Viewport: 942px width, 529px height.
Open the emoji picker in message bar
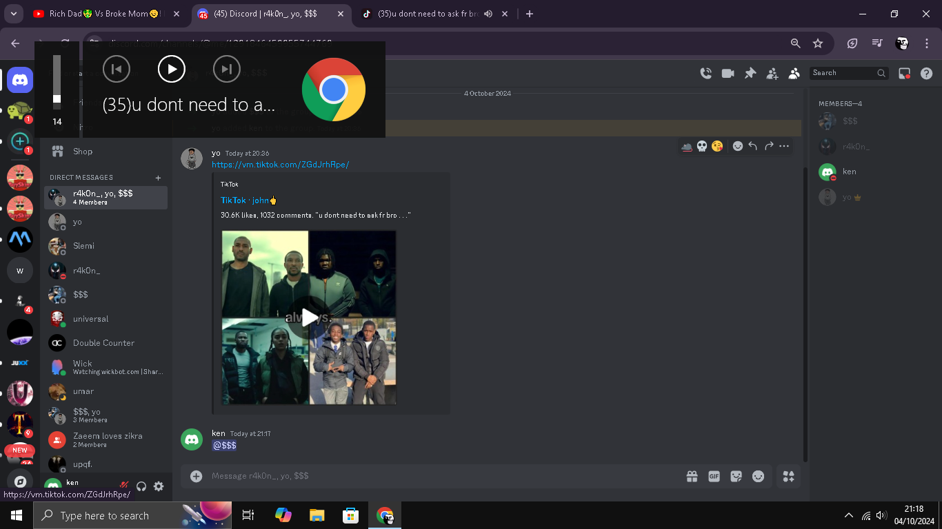pos(758,476)
